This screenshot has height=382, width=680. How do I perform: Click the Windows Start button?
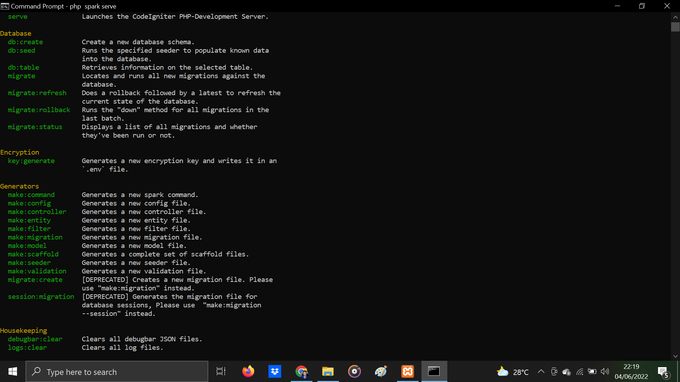tap(12, 371)
